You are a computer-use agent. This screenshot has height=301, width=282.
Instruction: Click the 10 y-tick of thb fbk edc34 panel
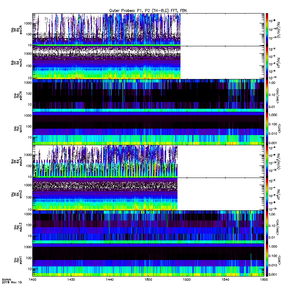point(30,105)
